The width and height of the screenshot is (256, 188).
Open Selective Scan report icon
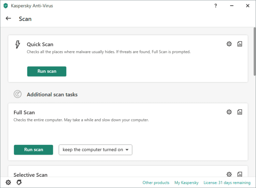point(240,174)
